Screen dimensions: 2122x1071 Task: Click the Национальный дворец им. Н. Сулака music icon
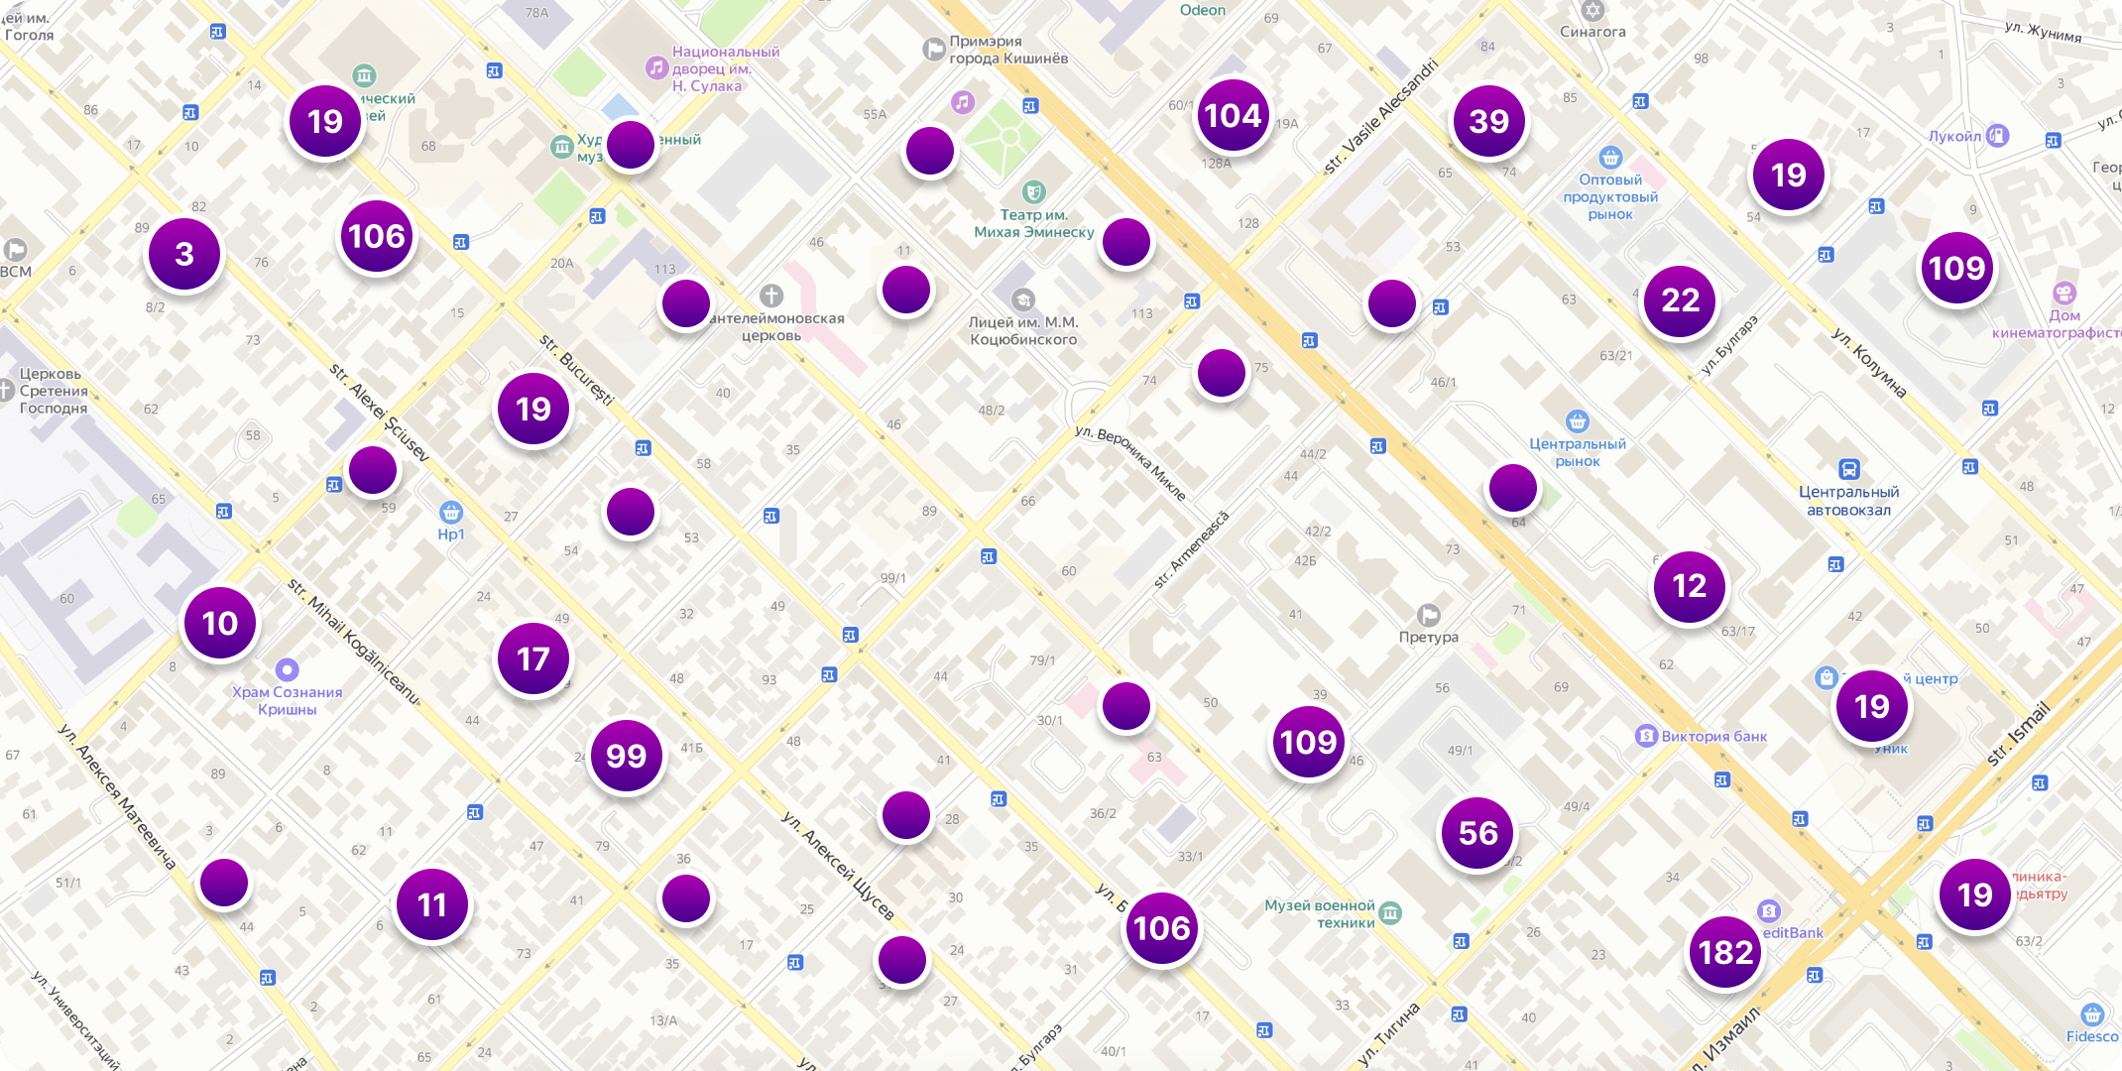tap(655, 67)
